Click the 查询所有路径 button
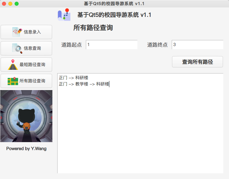The width and height of the screenshot is (229, 179). point(198,62)
